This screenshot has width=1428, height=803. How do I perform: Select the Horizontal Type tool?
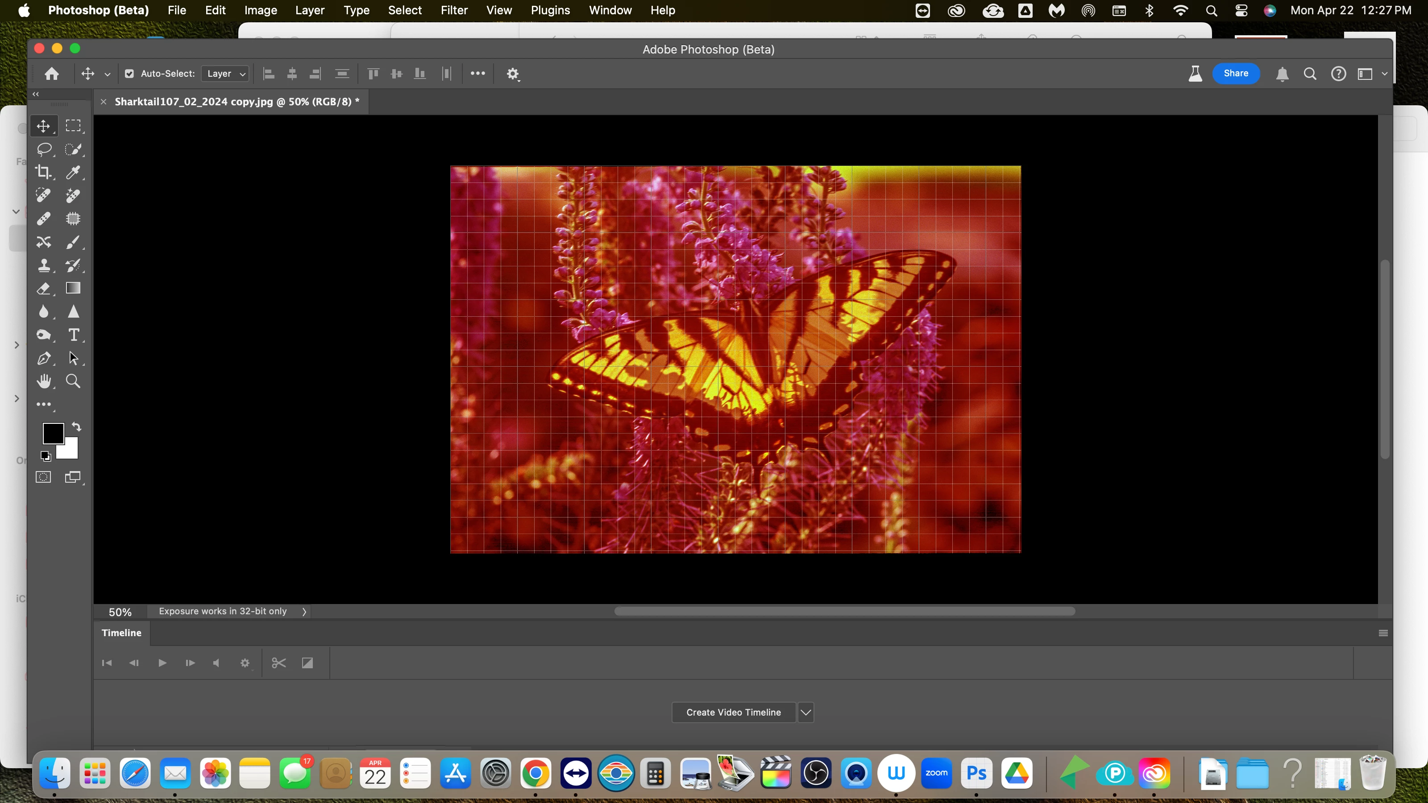(x=73, y=335)
